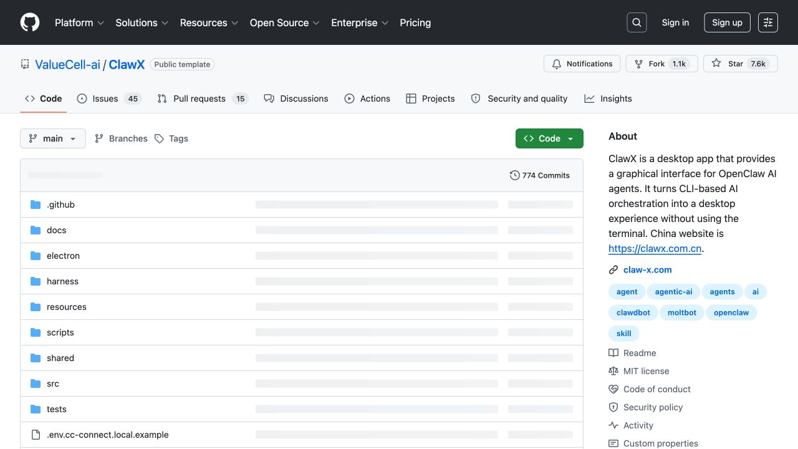798x449 pixels.
Task: Click the docs folder icon
Action: (x=36, y=230)
